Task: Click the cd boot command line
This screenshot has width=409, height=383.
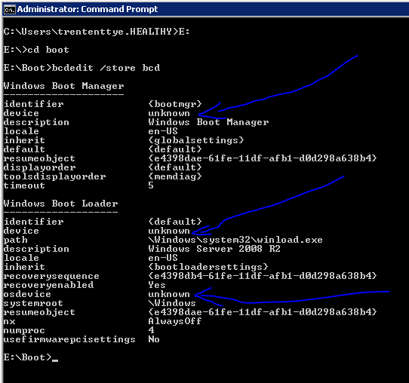Action: (x=36, y=50)
